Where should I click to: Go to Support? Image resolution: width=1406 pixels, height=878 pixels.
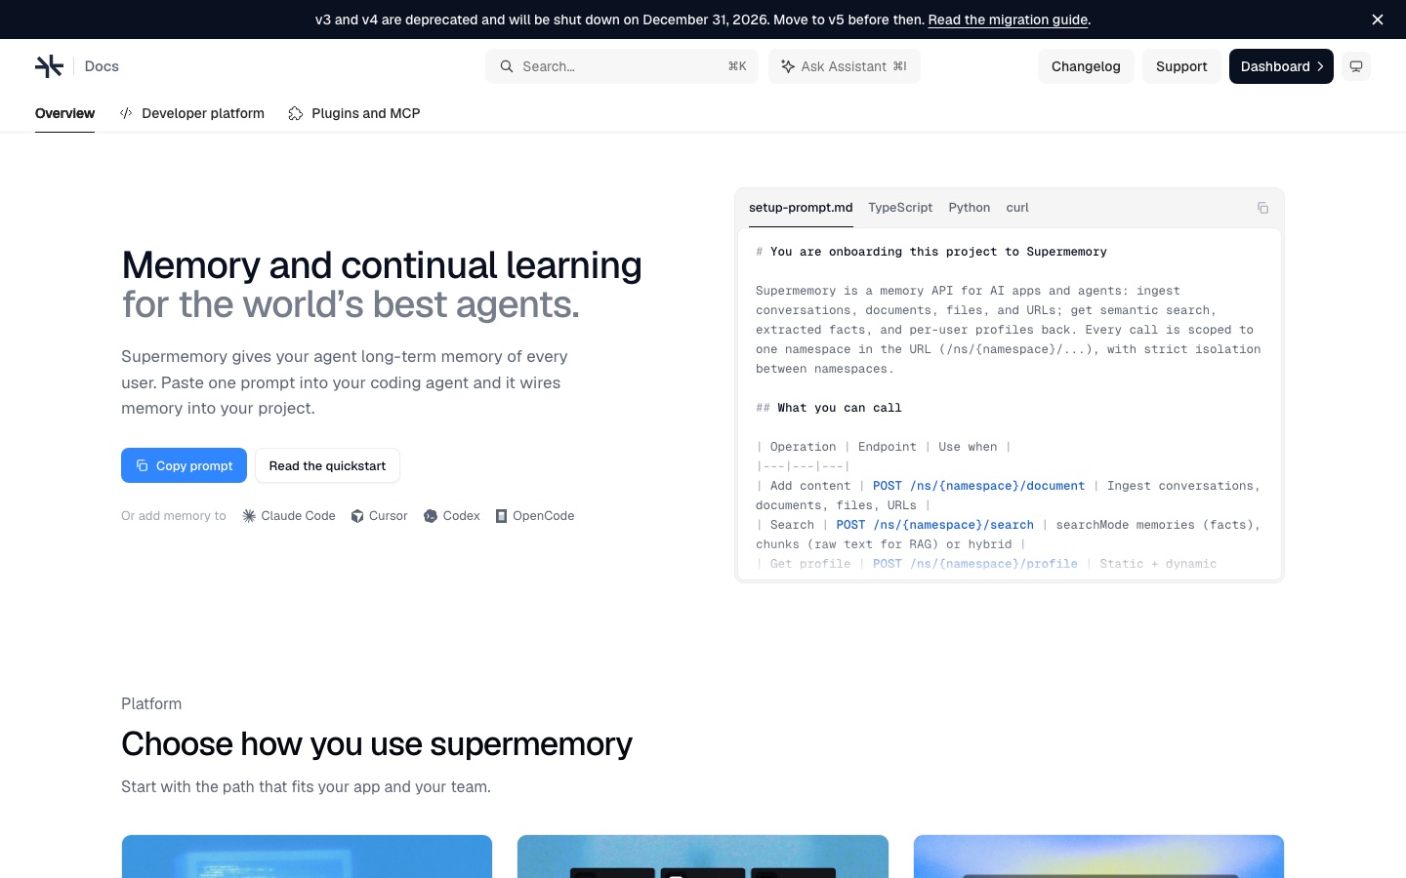1181,66
